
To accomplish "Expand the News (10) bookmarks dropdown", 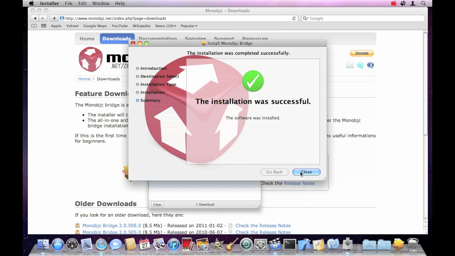I will pyautogui.click(x=166, y=26).
